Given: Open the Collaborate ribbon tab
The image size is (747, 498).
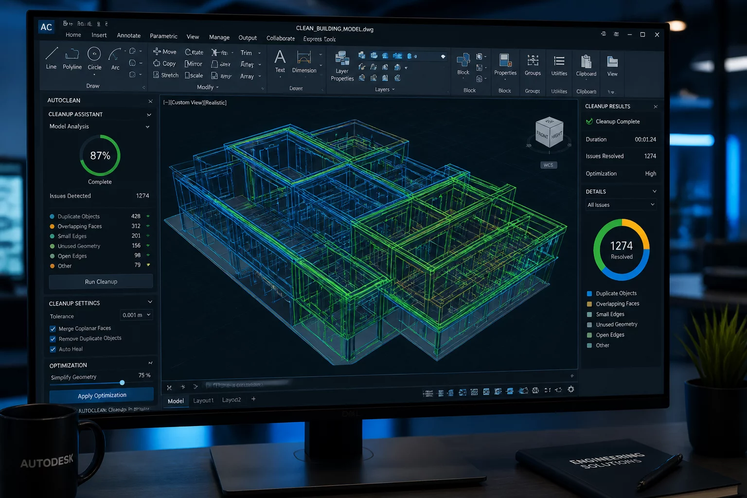Looking at the screenshot, I should pos(281,38).
